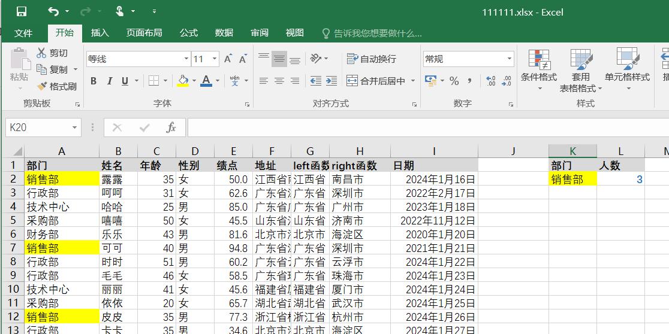Align text left
The height and width of the screenshot is (334, 669).
[x=264, y=81]
